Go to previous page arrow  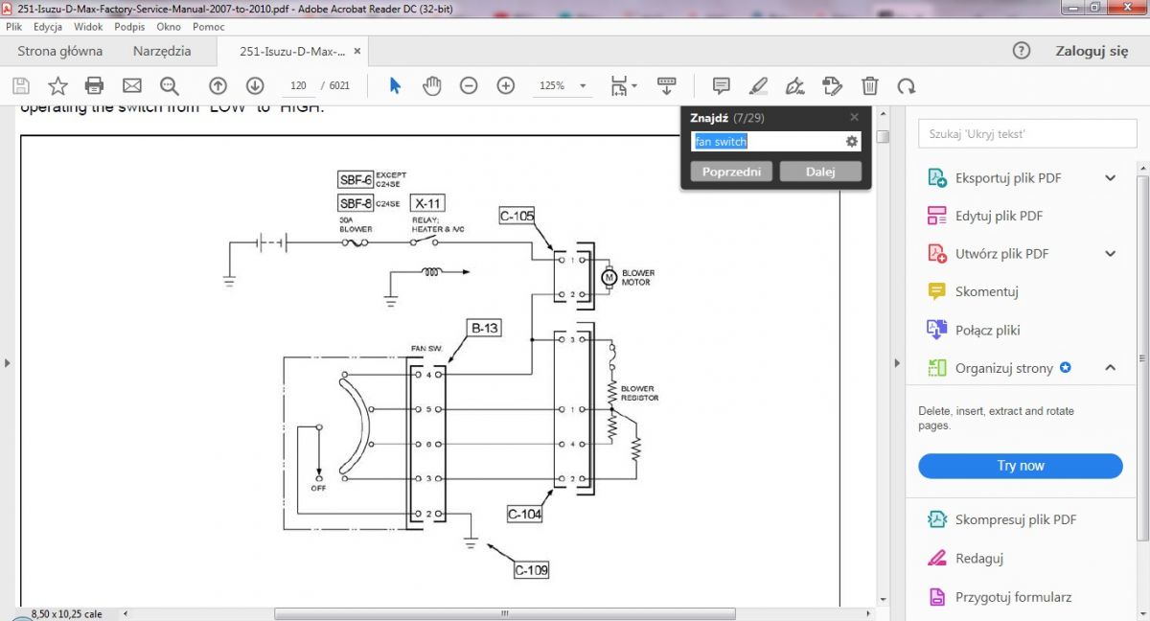click(x=218, y=86)
